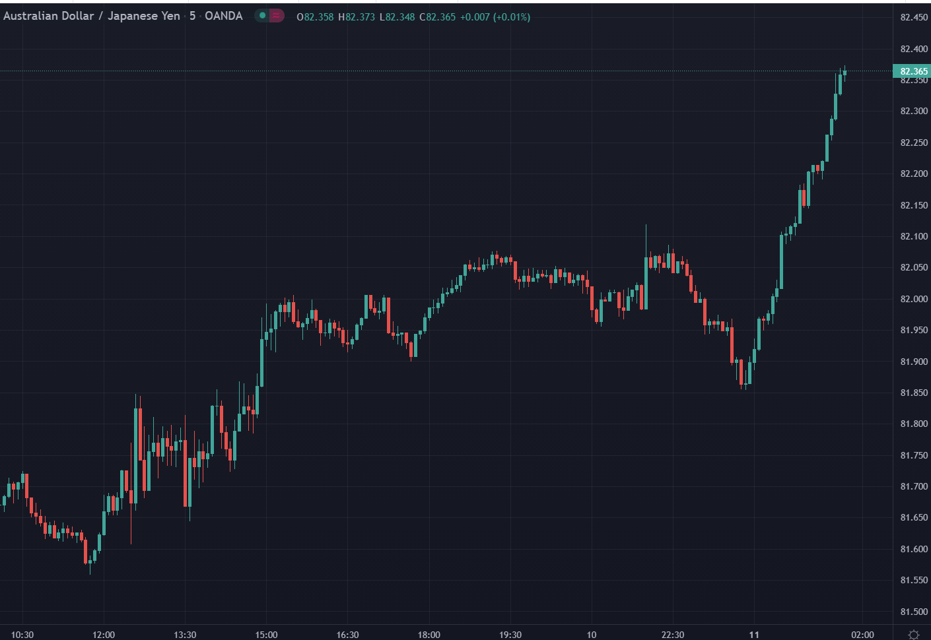The height and width of the screenshot is (640, 931).
Task: Click 81.550 on the price axis
Action: [x=914, y=580]
